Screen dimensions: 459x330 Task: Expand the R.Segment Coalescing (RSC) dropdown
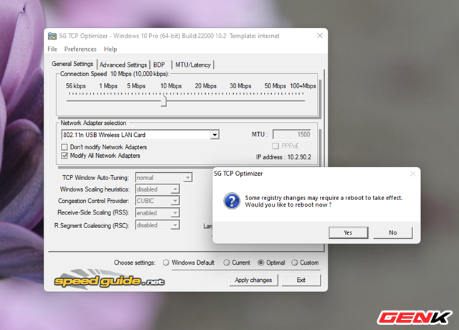(x=175, y=225)
